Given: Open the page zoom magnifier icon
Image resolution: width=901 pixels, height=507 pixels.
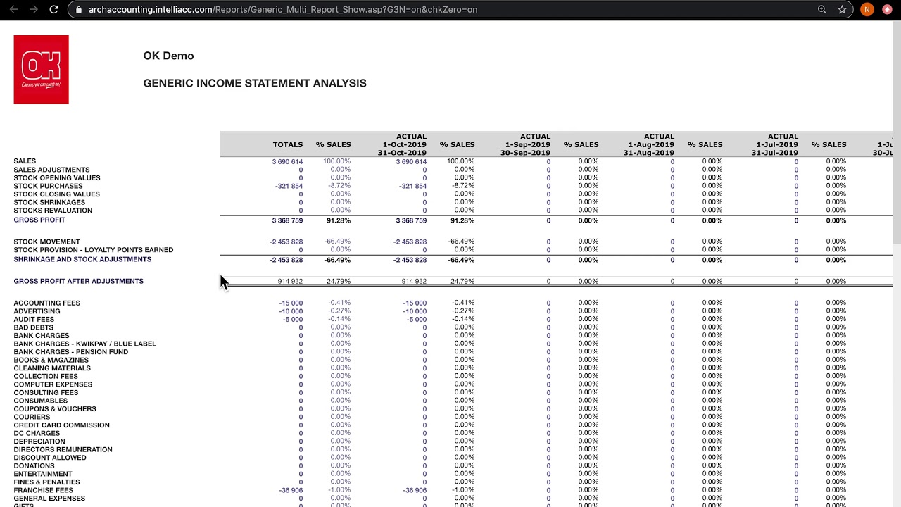Looking at the screenshot, I should point(821,9).
